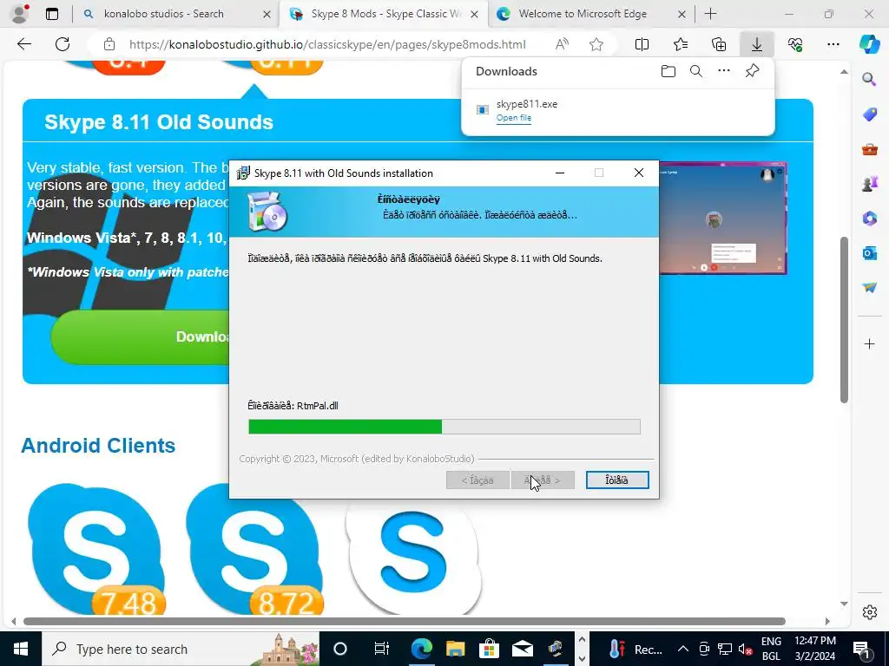Open Browser essentials heart icon
The height and width of the screenshot is (666, 889).
point(795,44)
